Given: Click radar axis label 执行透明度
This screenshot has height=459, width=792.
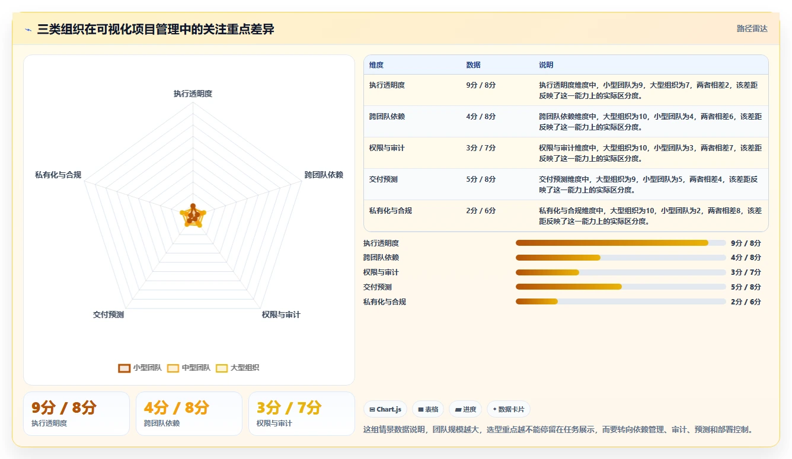Looking at the screenshot, I should [193, 94].
